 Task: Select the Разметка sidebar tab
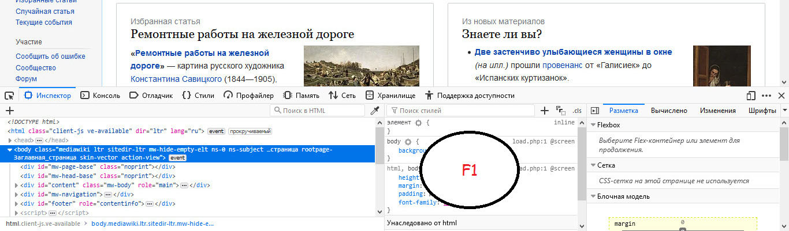[623, 111]
